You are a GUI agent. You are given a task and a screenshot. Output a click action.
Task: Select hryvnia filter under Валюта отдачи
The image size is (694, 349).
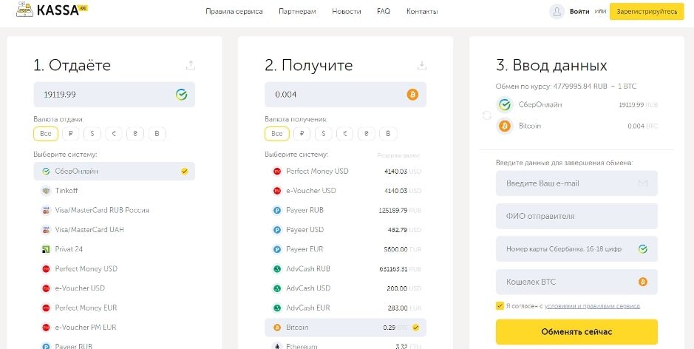(135, 134)
